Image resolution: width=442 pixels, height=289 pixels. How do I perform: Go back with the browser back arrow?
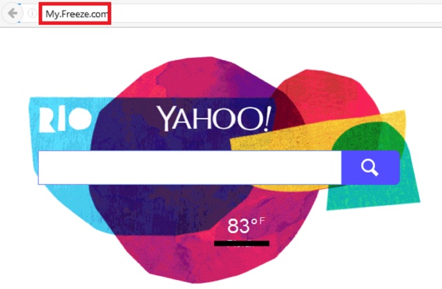tap(12, 13)
